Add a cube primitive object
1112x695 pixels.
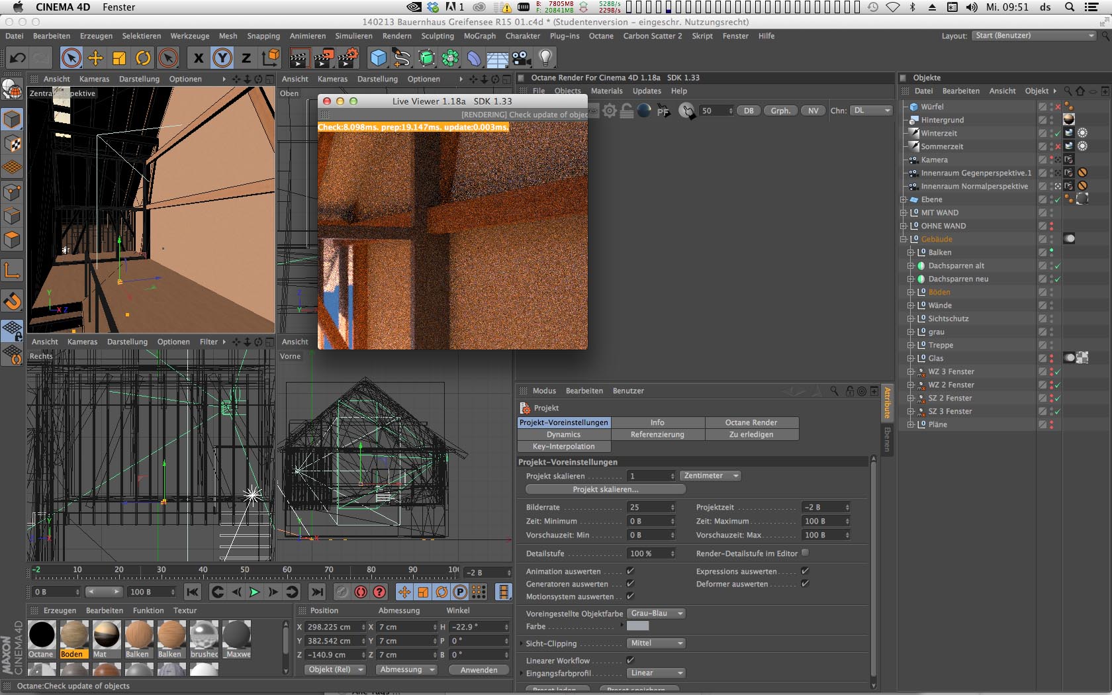pos(378,58)
